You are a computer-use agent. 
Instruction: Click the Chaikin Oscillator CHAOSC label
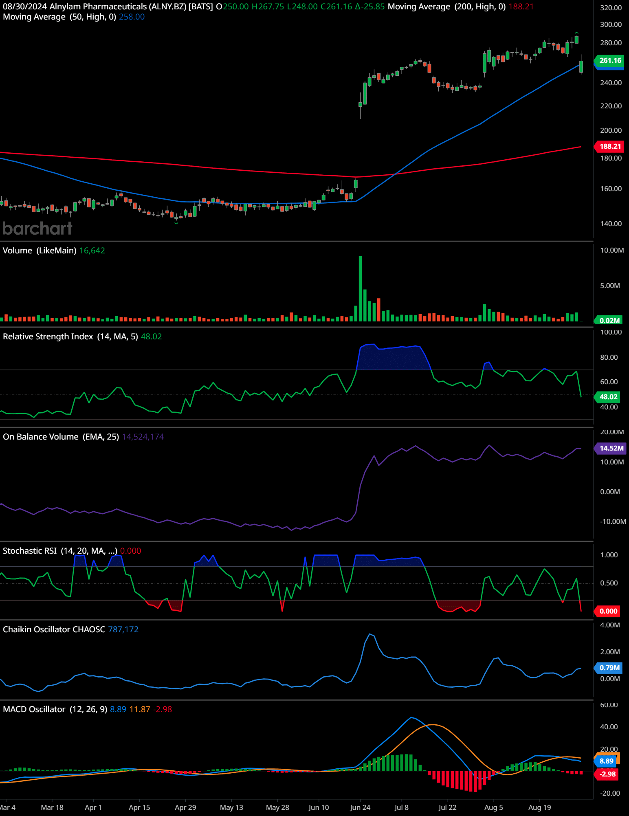(x=54, y=629)
